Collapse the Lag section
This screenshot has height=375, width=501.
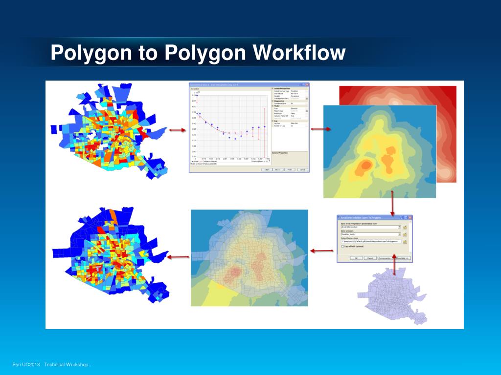(x=273, y=121)
